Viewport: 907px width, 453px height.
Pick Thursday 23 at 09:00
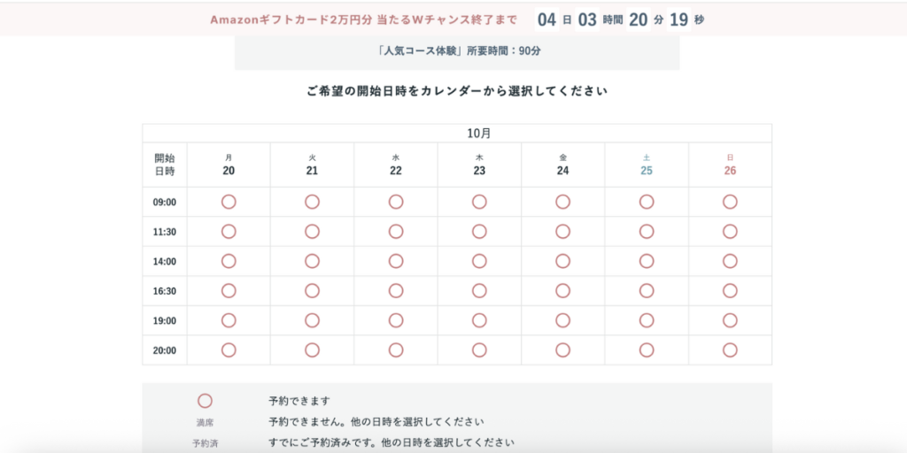479,202
